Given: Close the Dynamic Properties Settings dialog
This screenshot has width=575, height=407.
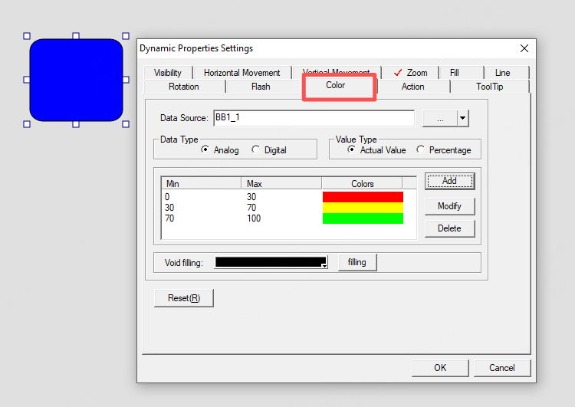Looking at the screenshot, I should click(x=524, y=48).
